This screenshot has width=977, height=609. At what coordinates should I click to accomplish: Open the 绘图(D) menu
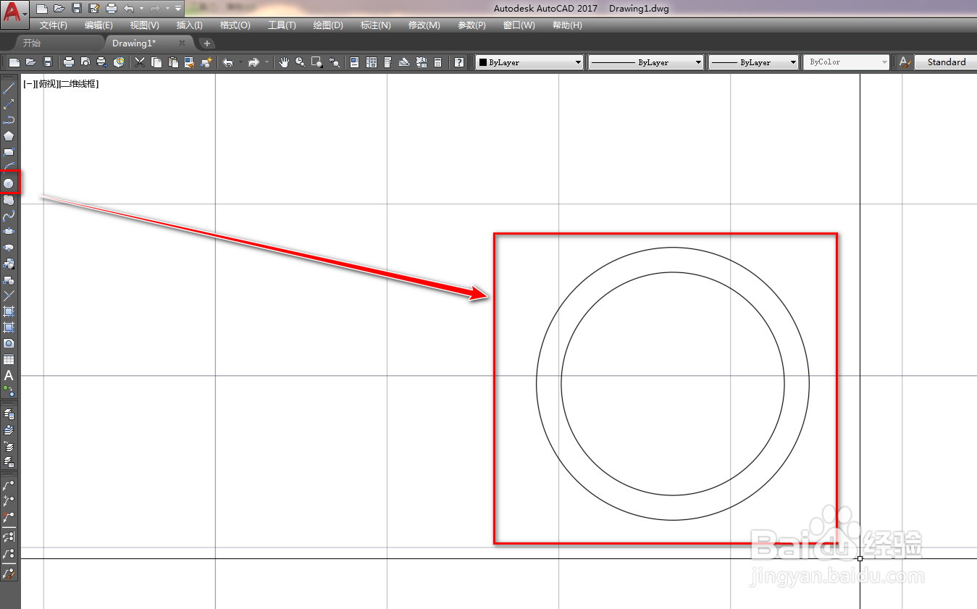(x=328, y=25)
